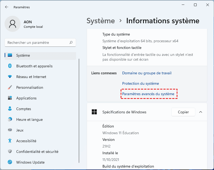Copy the Windows specifications

pyautogui.click(x=183, y=112)
